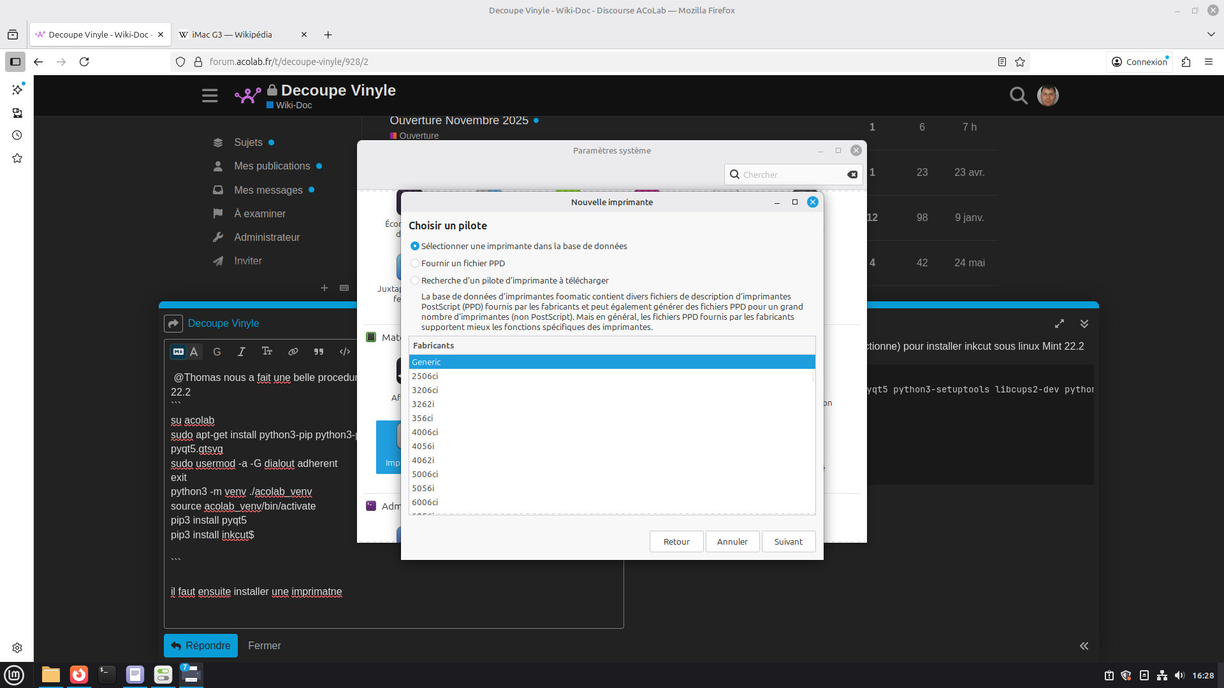Expand the composer to fullscreen
This screenshot has height=688, width=1224.
click(1060, 324)
